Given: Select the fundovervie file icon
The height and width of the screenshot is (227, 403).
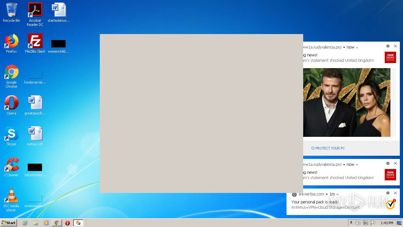Looking at the screenshot, I should pyautogui.click(x=35, y=77).
